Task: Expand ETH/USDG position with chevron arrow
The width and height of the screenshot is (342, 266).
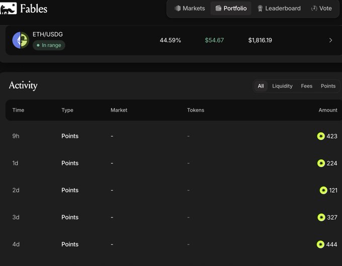Action: (x=330, y=40)
